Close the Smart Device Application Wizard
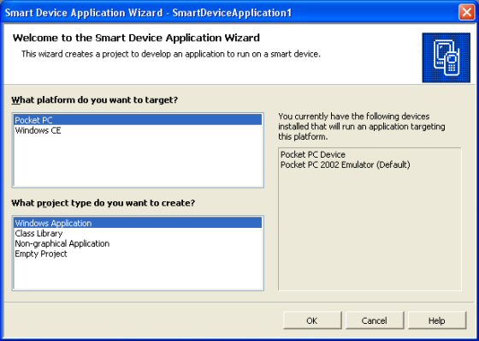This screenshot has height=341, width=479. click(x=467, y=13)
